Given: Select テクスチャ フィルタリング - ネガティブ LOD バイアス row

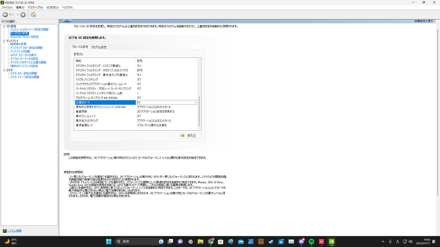Looking at the screenshot, I should 136,70.
